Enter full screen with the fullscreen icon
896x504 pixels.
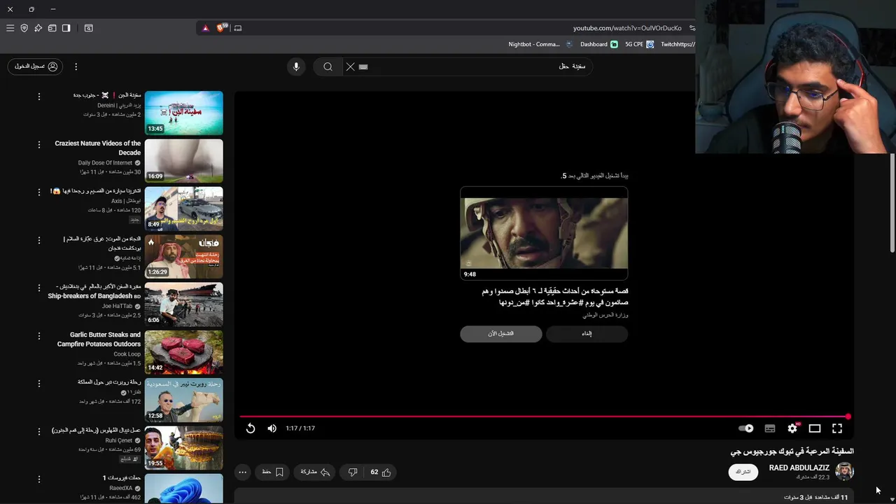coord(837,428)
